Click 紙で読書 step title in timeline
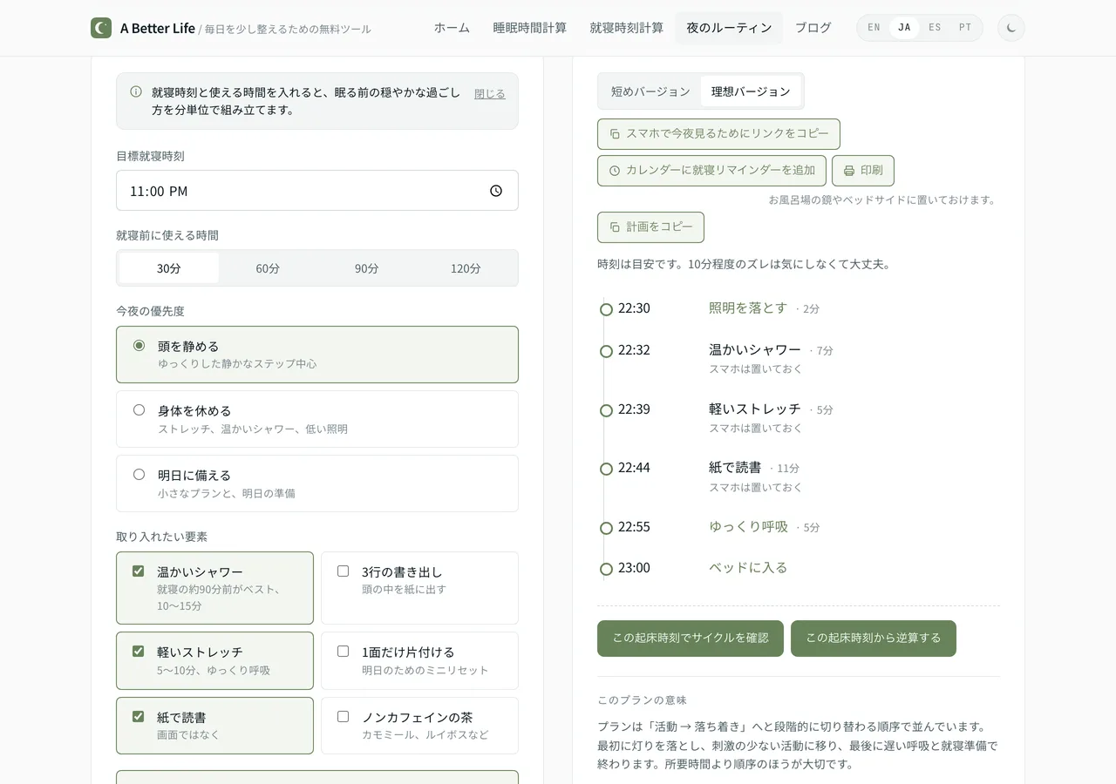The image size is (1116, 784). pos(735,468)
